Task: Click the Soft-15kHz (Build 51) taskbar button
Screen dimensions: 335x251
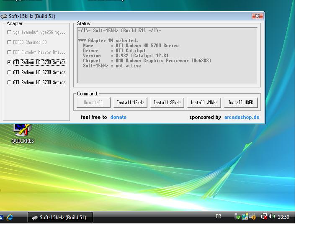Action: click(x=60, y=217)
